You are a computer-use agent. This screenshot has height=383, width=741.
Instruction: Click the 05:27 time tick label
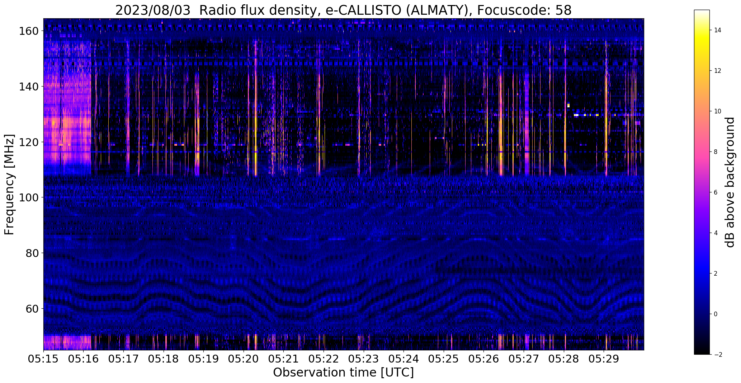524,359
